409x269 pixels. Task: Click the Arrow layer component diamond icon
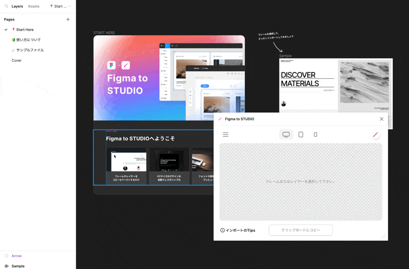(7, 256)
